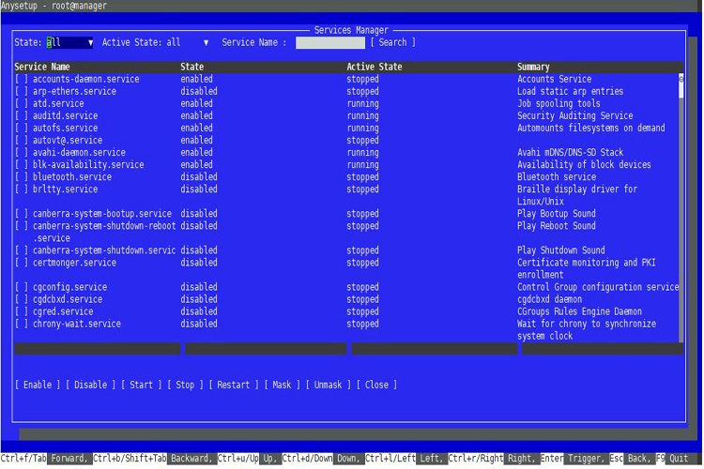Select the autovt@.service row name
The height and width of the screenshot is (469, 704).
[x=68, y=140]
